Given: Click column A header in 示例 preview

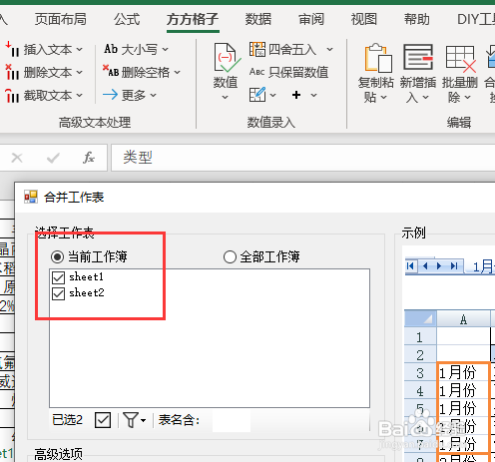Looking at the screenshot, I should click(x=463, y=319).
